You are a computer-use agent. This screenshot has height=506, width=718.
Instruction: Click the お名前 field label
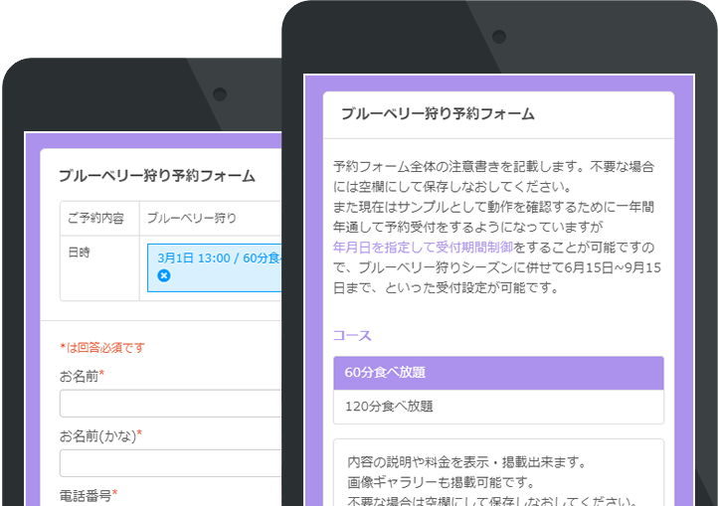pos(81,375)
